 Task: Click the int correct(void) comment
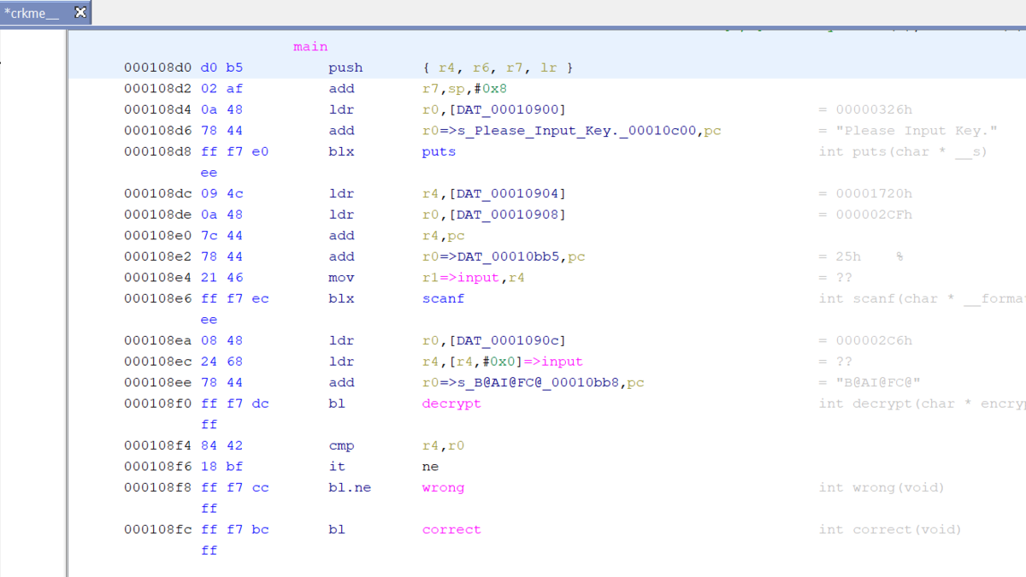[x=890, y=529]
